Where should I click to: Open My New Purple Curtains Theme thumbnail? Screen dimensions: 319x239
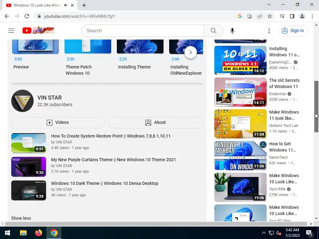[28, 167]
